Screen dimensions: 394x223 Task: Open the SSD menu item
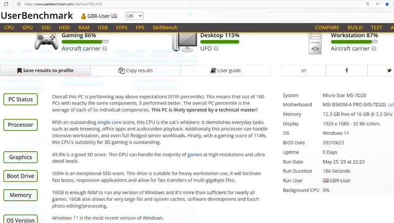point(46,28)
